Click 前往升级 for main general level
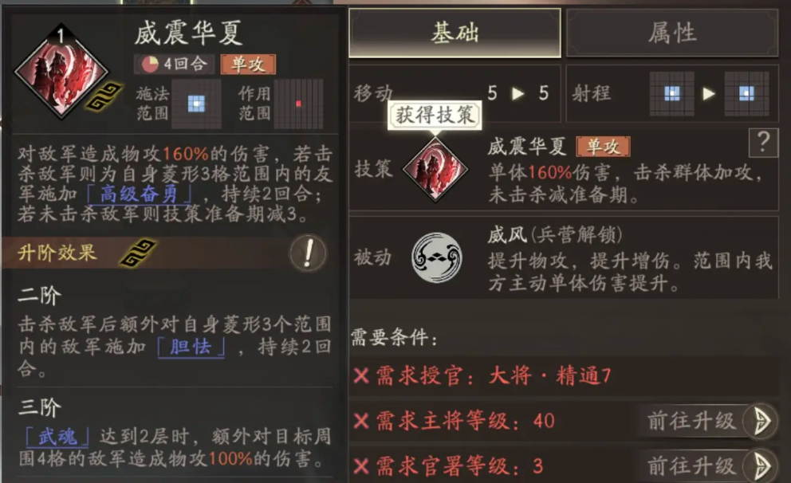The height and width of the screenshot is (483, 791). (x=691, y=421)
